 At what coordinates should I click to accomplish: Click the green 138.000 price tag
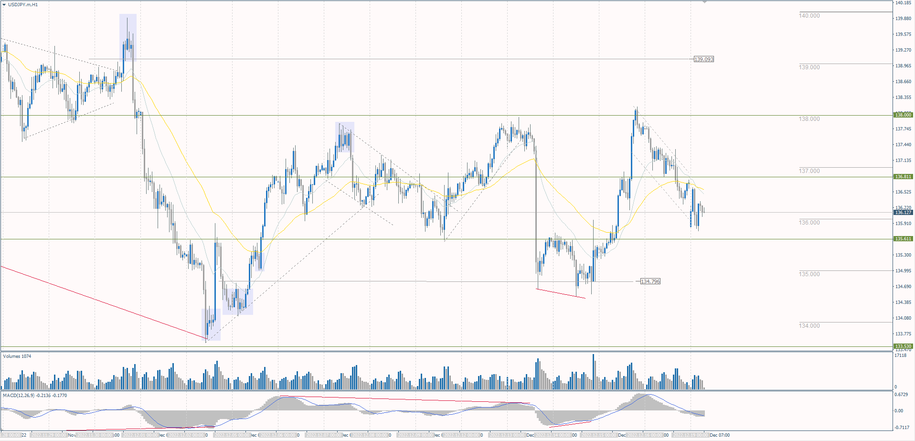pyautogui.click(x=903, y=115)
